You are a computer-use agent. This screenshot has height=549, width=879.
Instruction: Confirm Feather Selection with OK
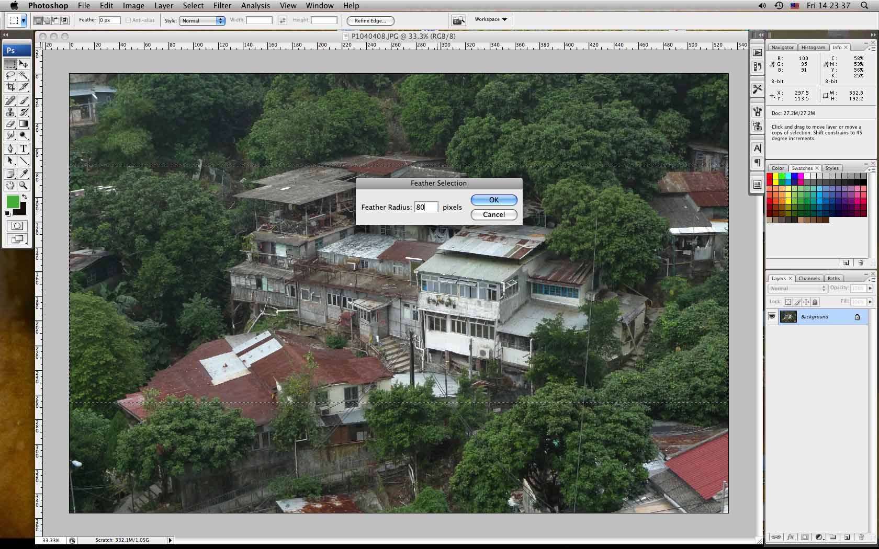point(494,200)
